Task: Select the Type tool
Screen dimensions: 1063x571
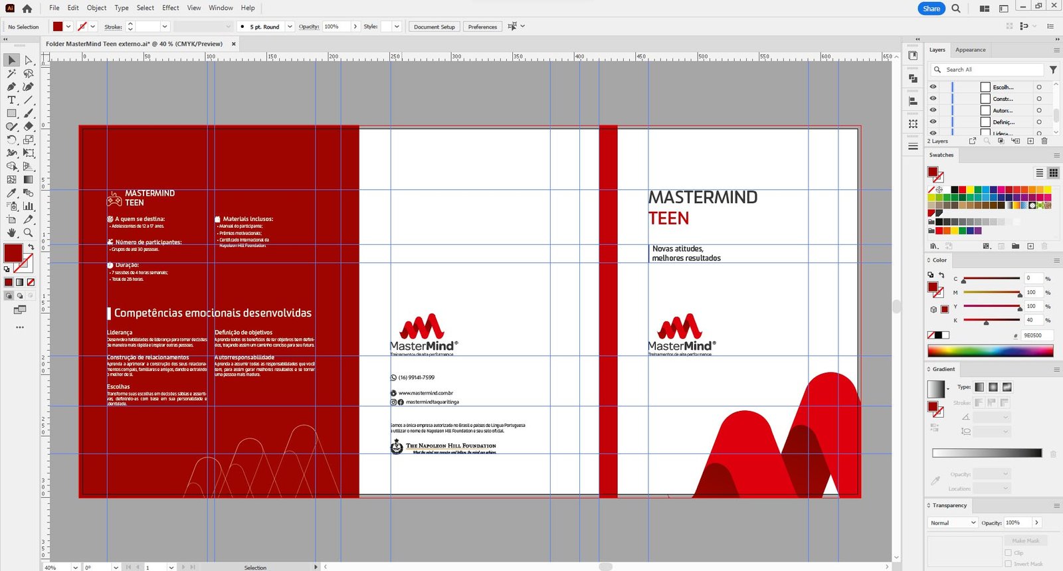Action: click(12, 100)
